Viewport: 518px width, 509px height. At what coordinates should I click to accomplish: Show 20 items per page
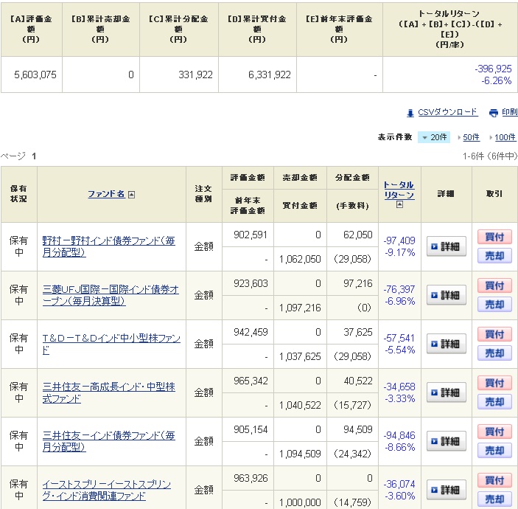[x=434, y=137]
